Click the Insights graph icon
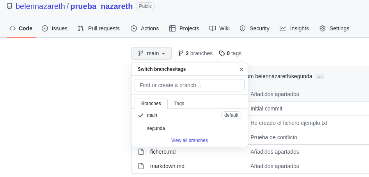 [x=283, y=28]
